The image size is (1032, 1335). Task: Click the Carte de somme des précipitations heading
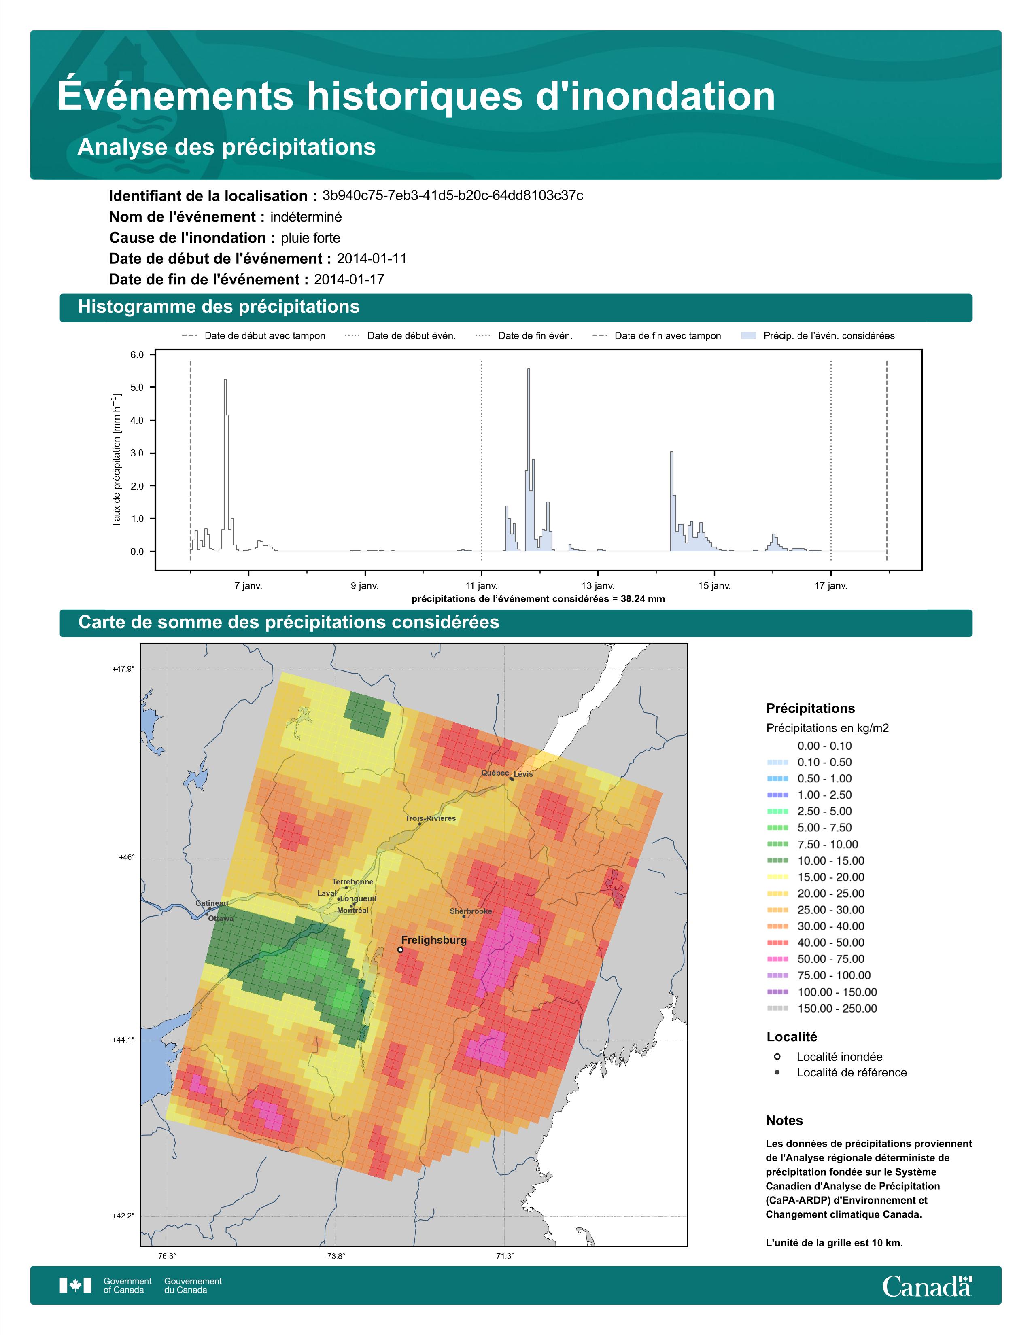(x=289, y=622)
